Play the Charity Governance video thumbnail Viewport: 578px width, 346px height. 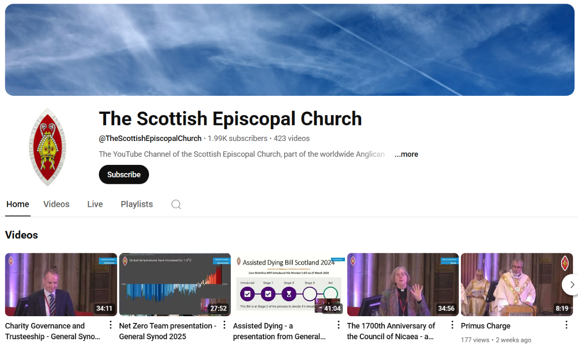[x=61, y=285]
